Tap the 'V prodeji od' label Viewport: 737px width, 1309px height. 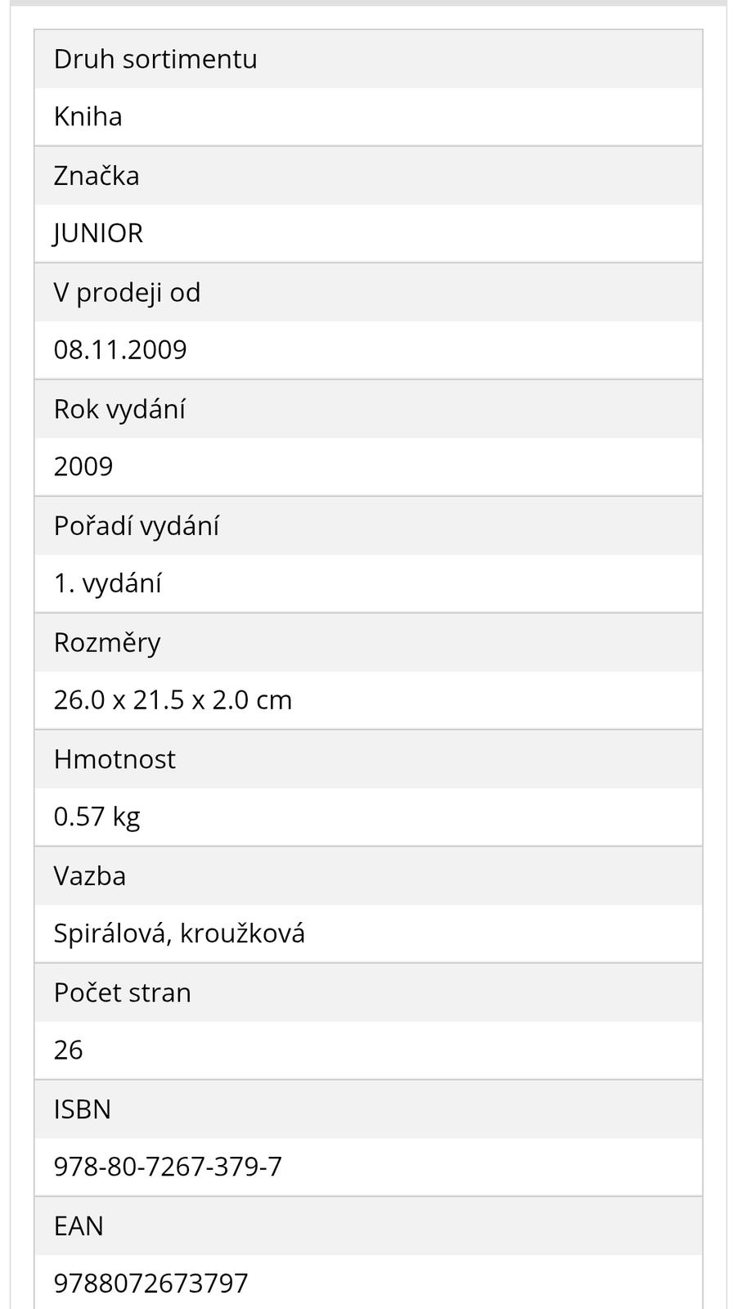pyautogui.click(x=127, y=292)
